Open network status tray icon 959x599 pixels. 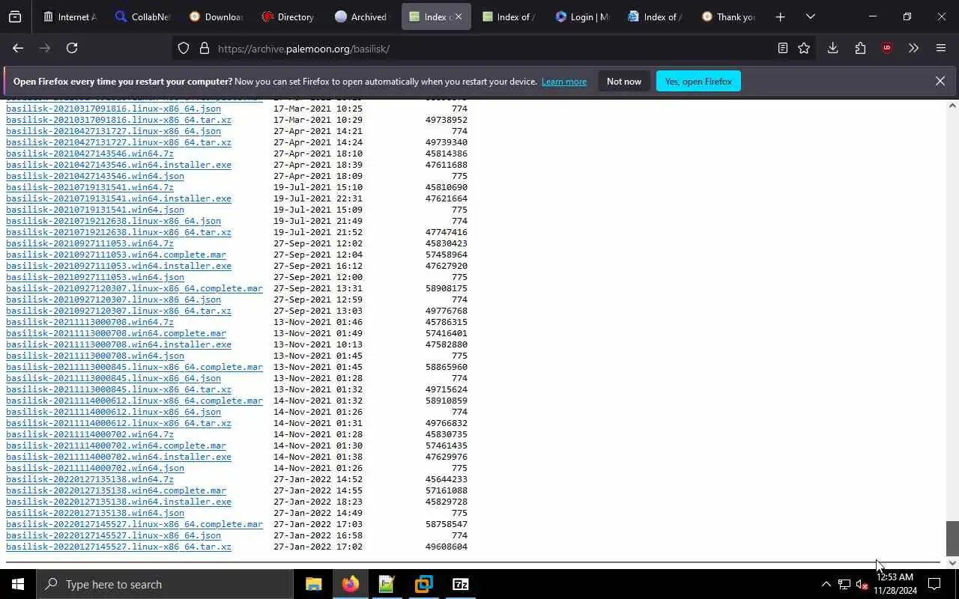tap(844, 584)
